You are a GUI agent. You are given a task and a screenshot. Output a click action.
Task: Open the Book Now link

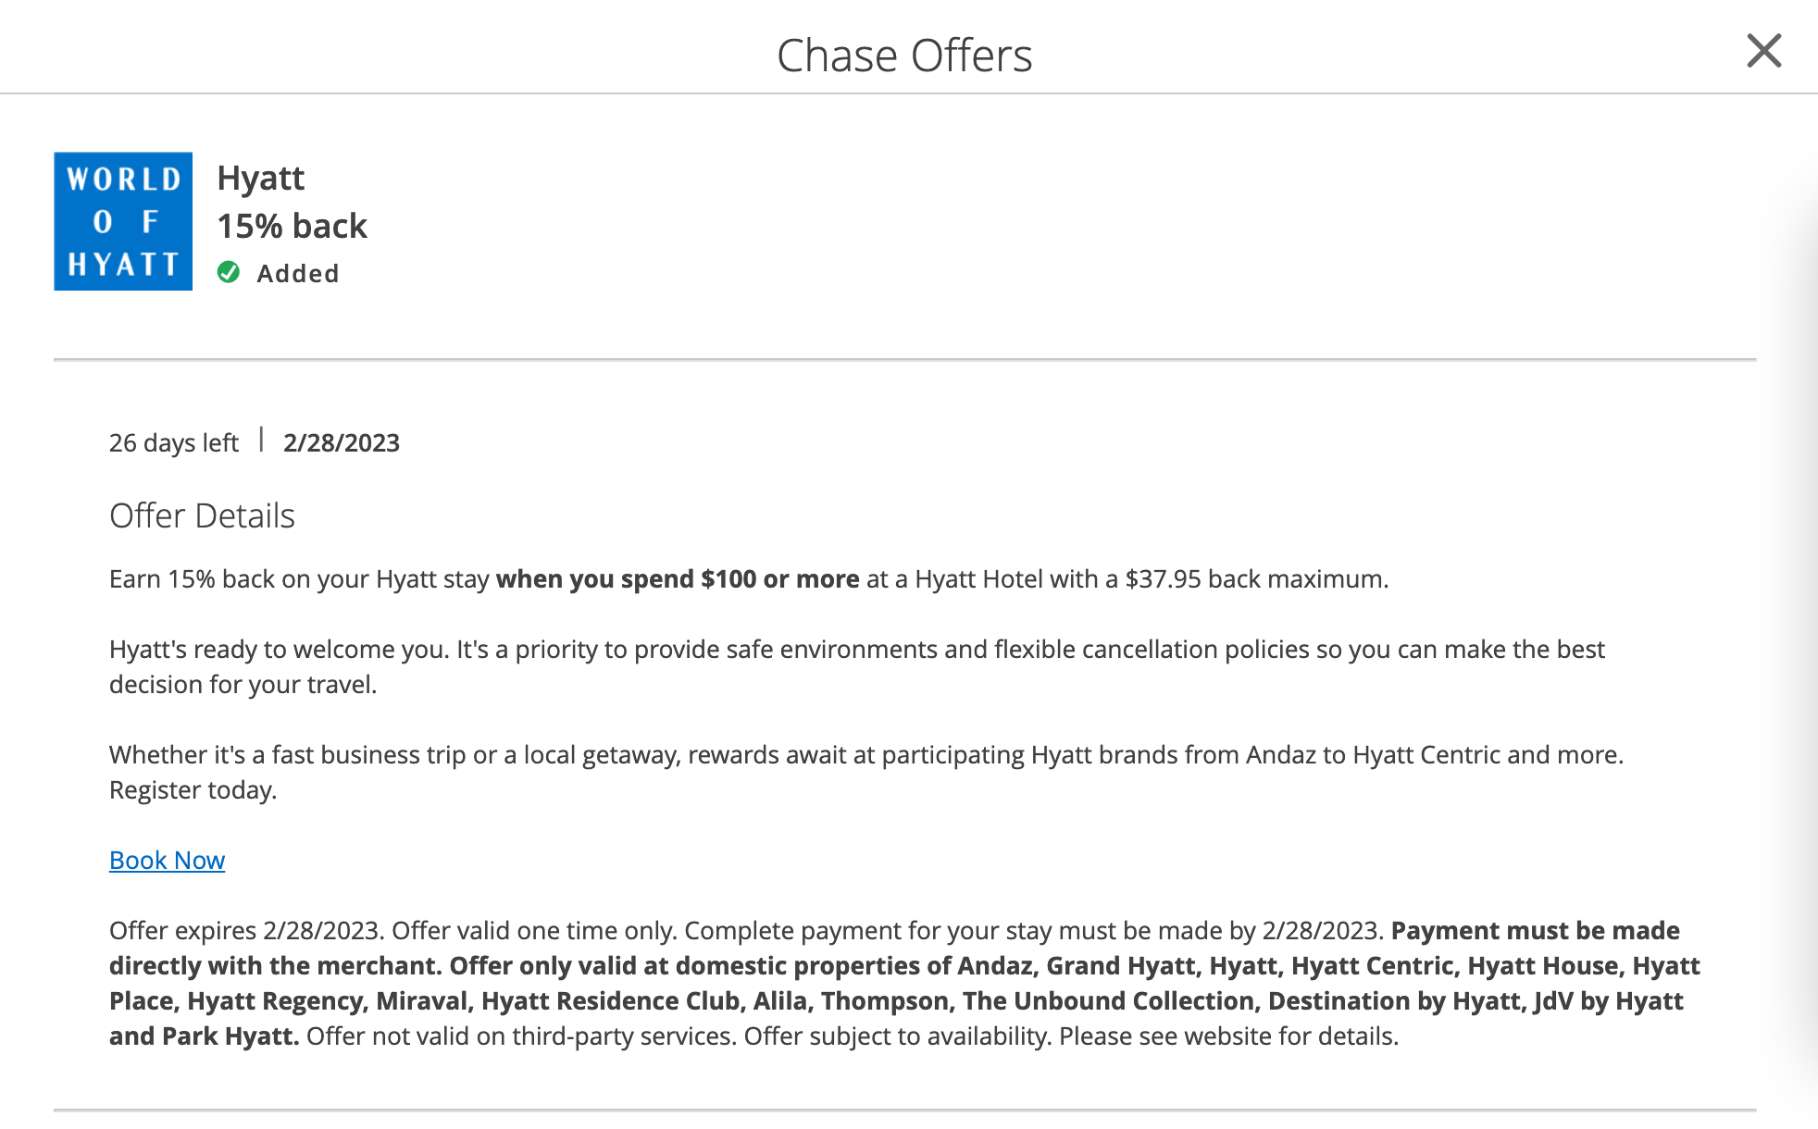pos(167,860)
